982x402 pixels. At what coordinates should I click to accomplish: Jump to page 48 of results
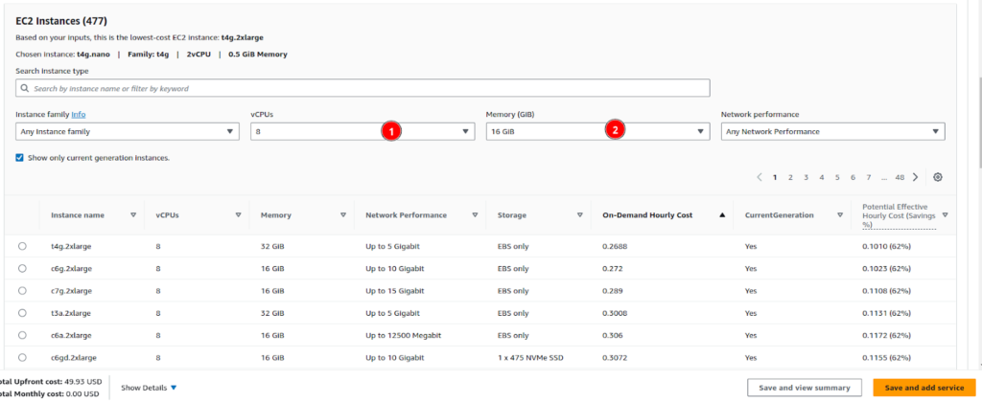[900, 178]
